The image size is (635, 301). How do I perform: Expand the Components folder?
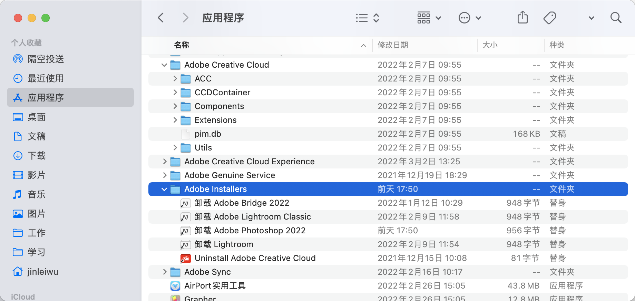[175, 106]
